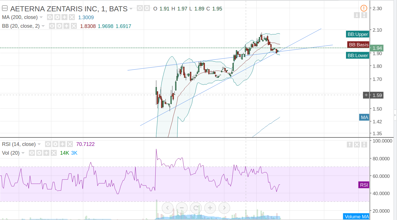Open the Vol (20) settings gear
Viewport: 397px width, 220px height.
pos(39,153)
